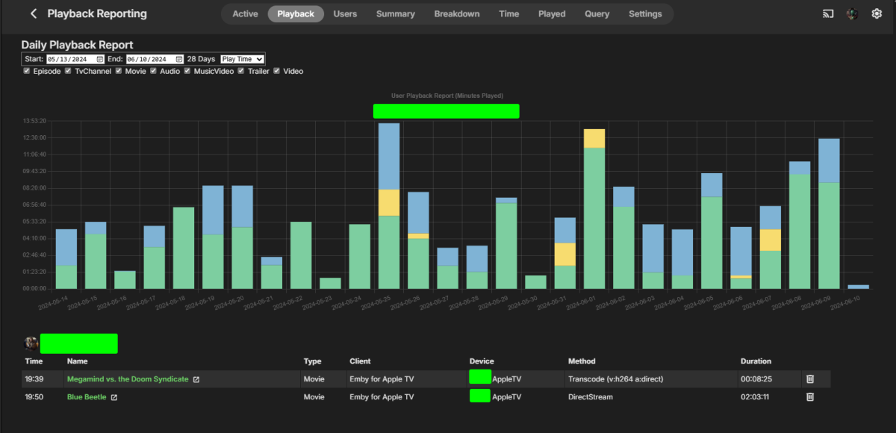Toggle the TvChannel checkbox

point(68,71)
